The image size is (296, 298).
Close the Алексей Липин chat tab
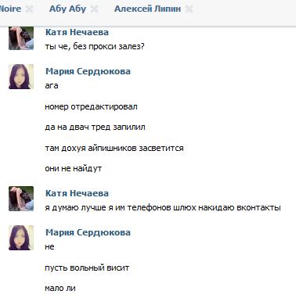189,9
